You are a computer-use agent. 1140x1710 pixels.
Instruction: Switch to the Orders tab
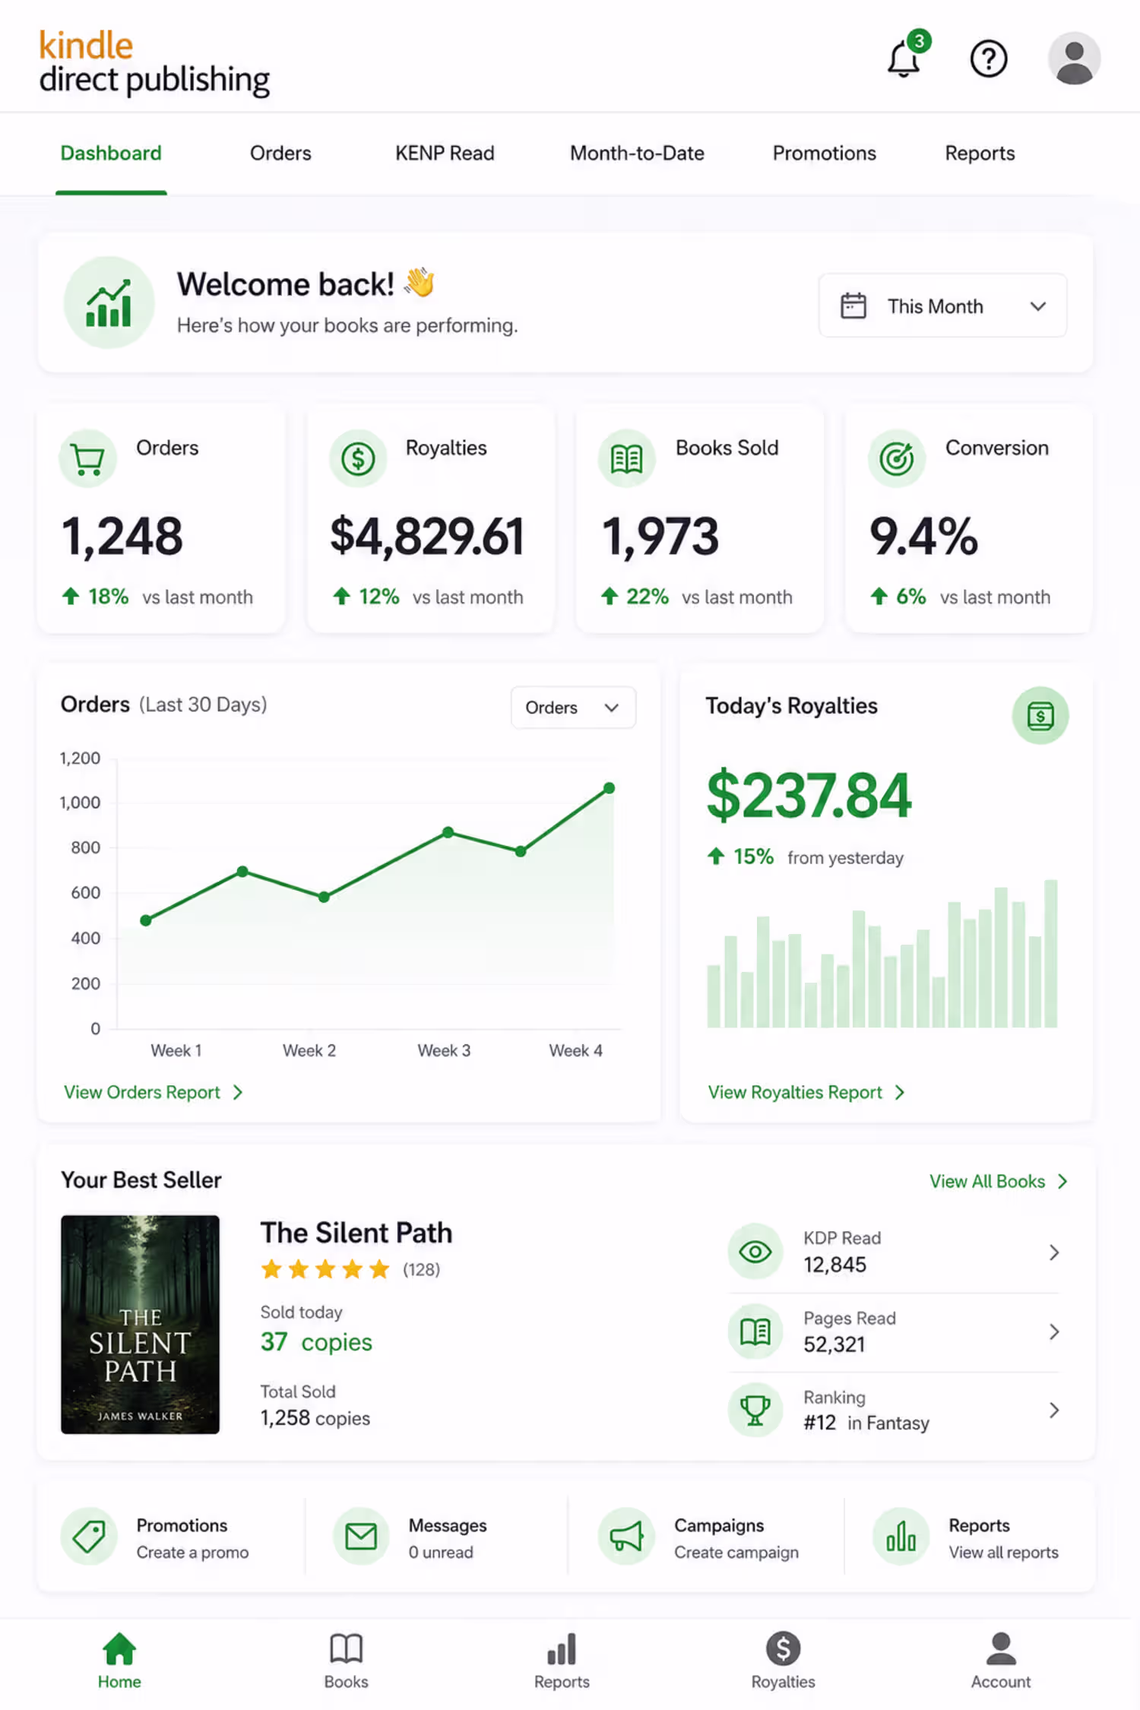[x=280, y=154]
